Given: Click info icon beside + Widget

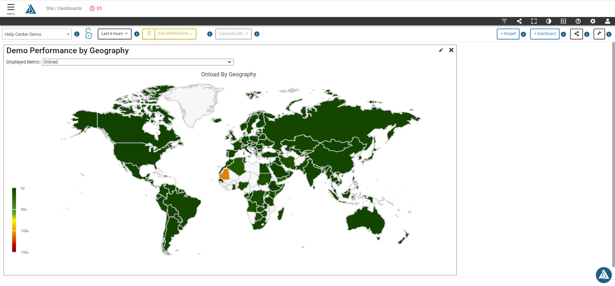Looking at the screenshot, I should [x=523, y=34].
